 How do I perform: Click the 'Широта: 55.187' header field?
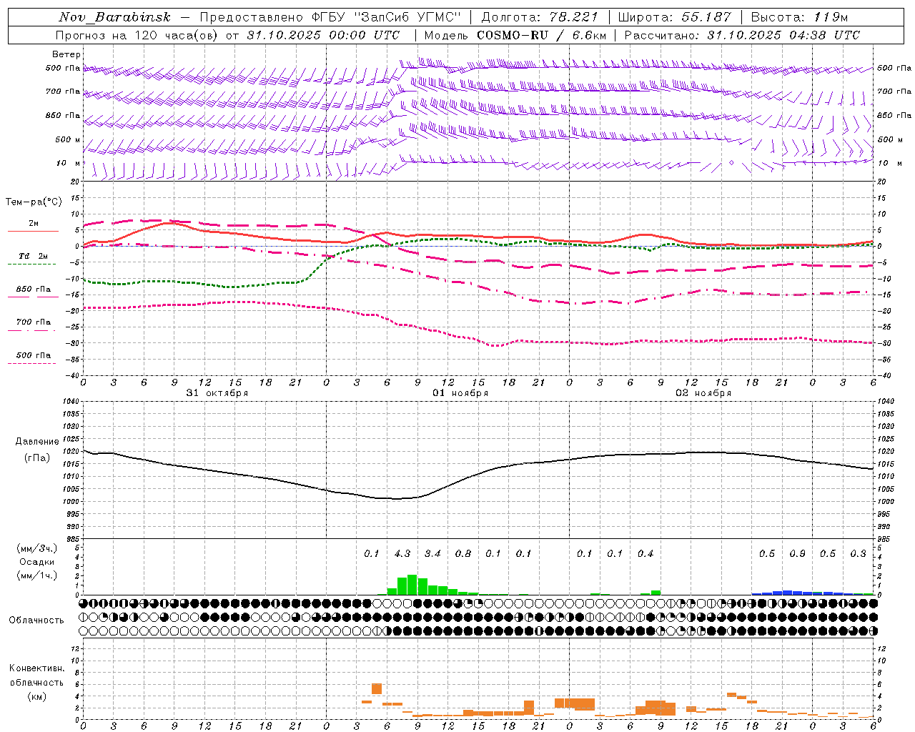pos(674,17)
